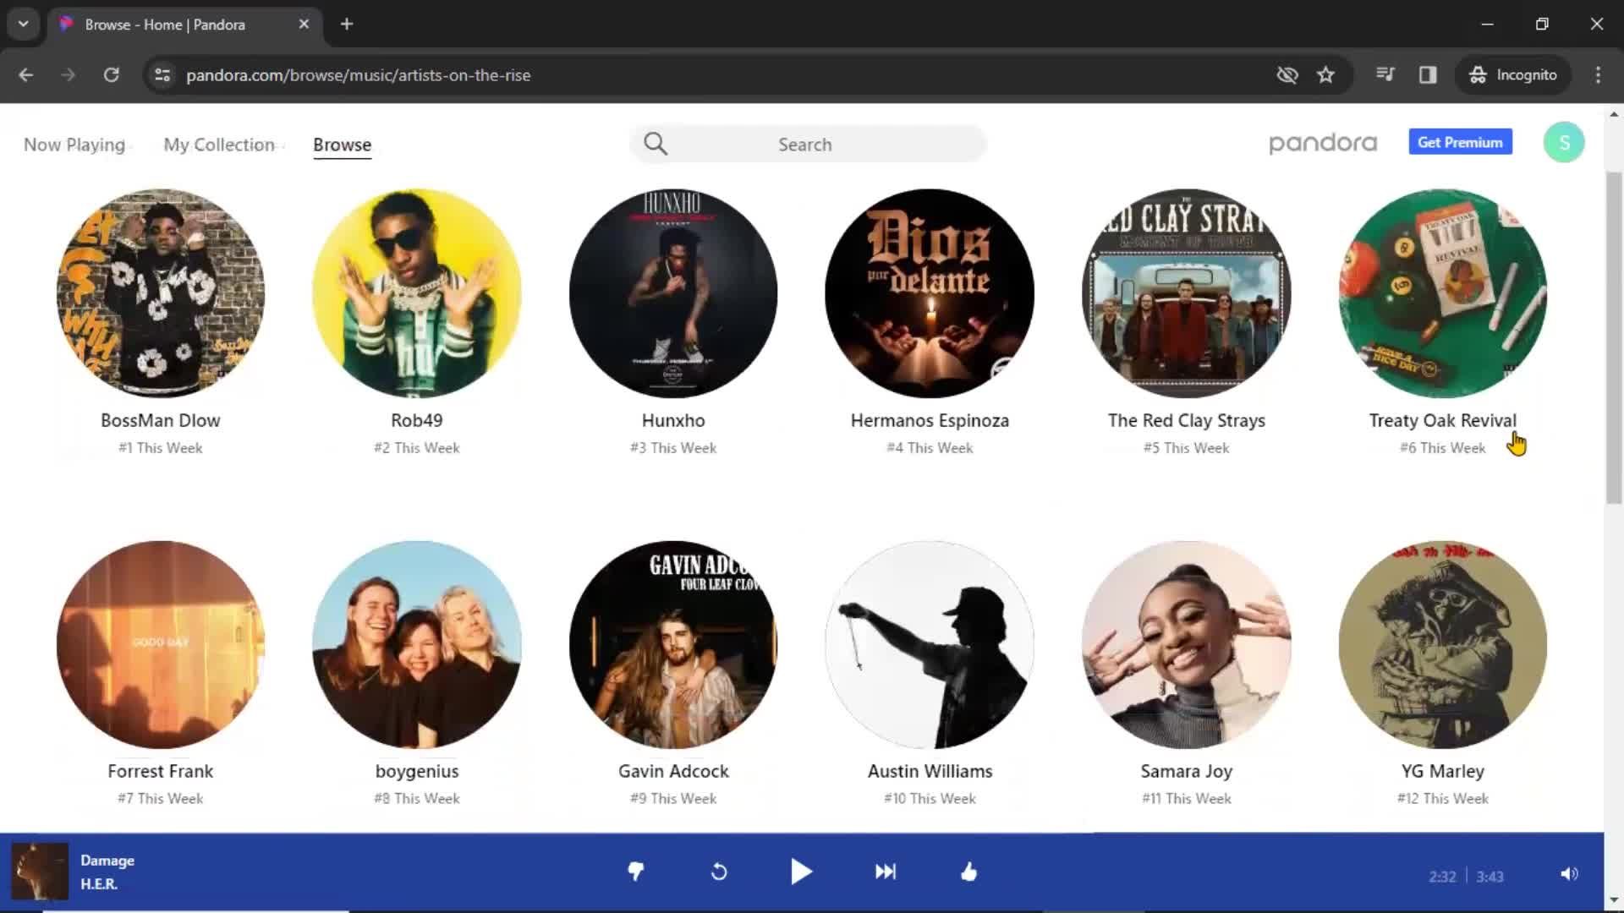Click the Browse tab
The height and width of the screenshot is (913, 1624).
pyautogui.click(x=342, y=144)
